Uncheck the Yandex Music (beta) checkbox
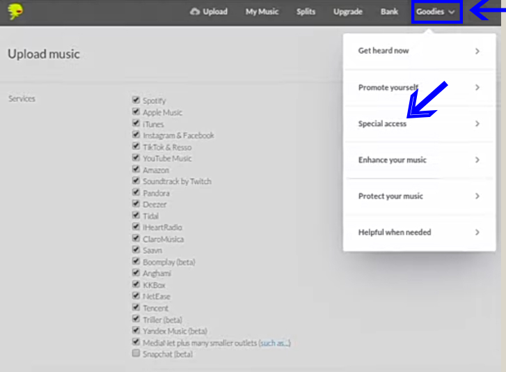The width and height of the screenshot is (506, 372). (x=136, y=330)
